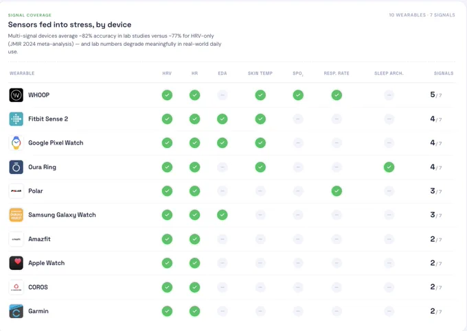Click the RESP. RATE column header
467x331 pixels.
(337, 73)
